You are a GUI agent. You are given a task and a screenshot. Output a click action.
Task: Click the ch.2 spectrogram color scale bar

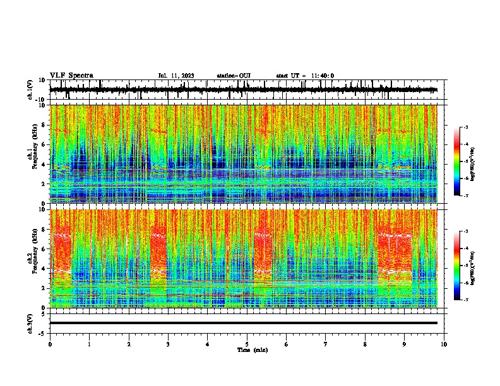point(457,266)
